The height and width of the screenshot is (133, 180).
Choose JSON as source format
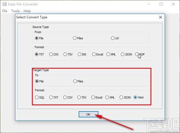pyautogui.click(x=126, y=54)
